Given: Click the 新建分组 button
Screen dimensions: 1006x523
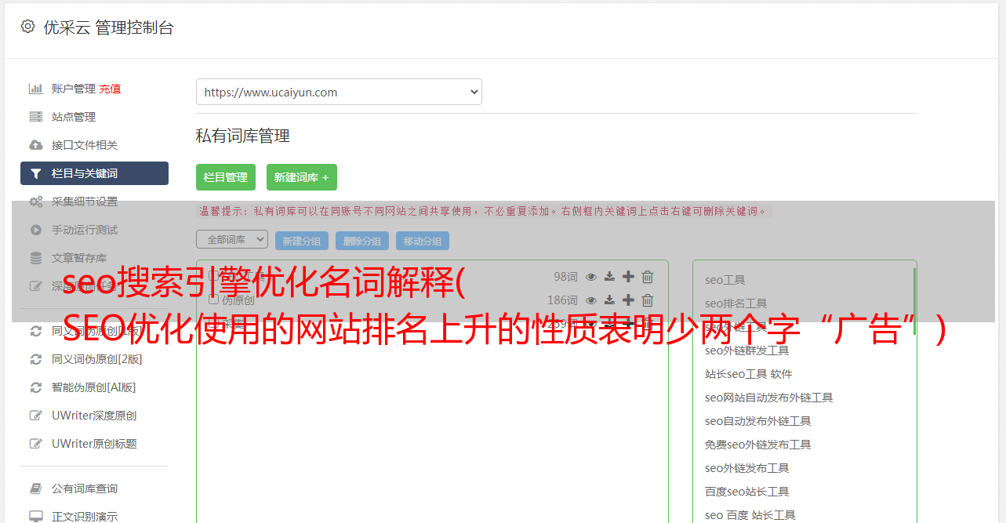Looking at the screenshot, I should pos(302,241).
